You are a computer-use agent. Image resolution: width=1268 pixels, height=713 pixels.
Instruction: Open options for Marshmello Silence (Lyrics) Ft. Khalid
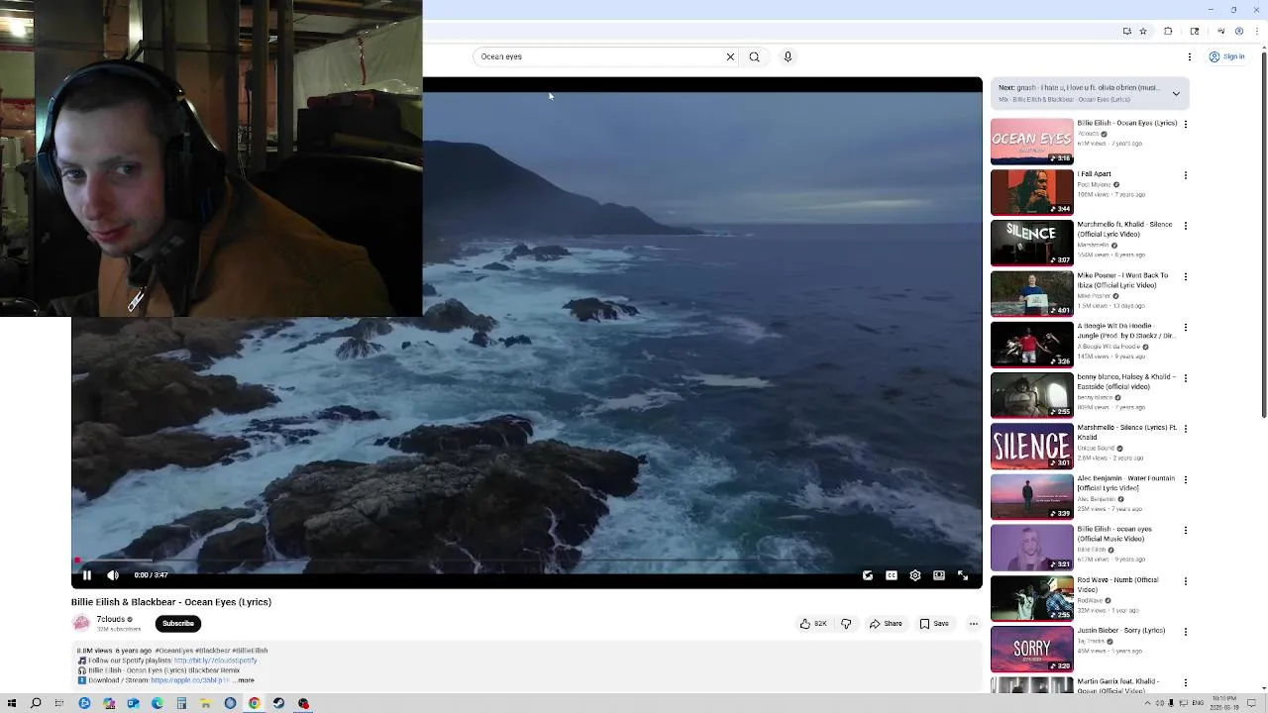(1186, 429)
